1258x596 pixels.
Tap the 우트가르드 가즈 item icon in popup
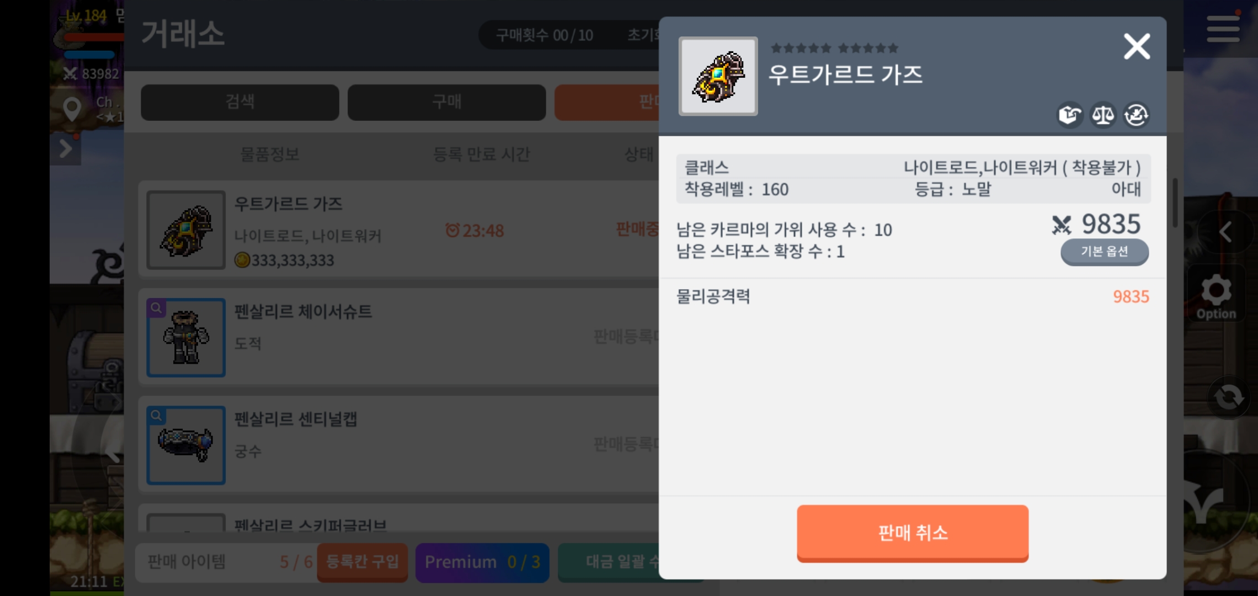pyautogui.click(x=718, y=76)
